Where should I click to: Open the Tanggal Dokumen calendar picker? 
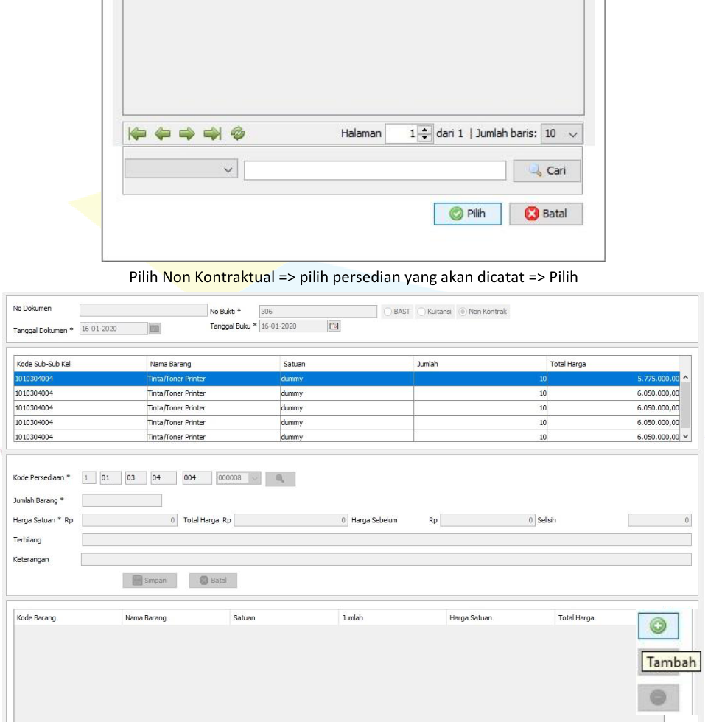pyautogui.click(x=155, y=329)
